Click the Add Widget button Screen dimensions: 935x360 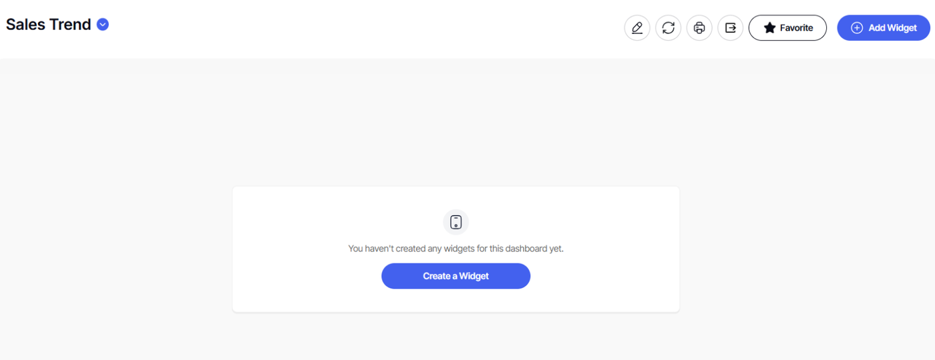[883, 28]
